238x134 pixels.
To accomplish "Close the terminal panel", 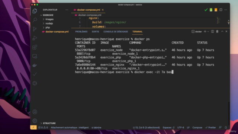I will pos(226,31).
